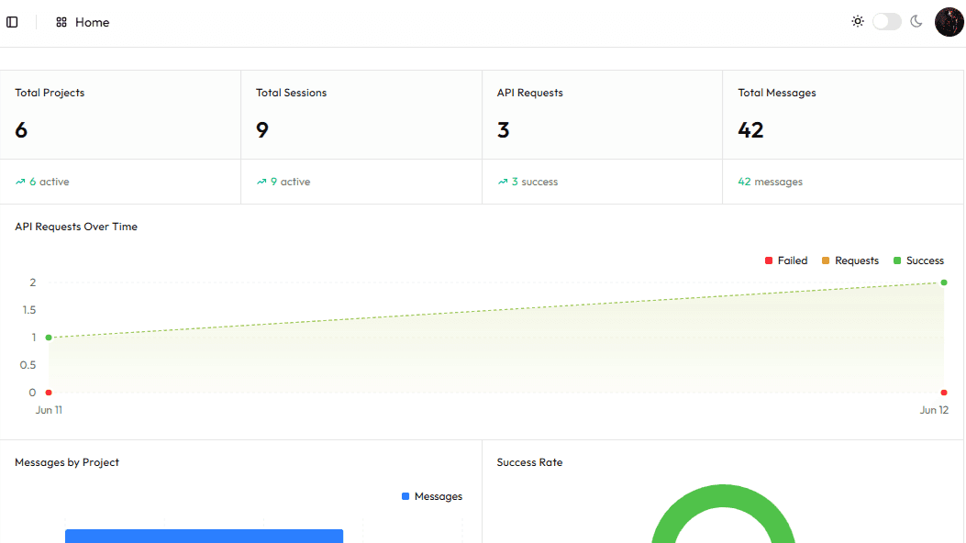Screen dimensions: 966x543
Task: Click the blue Messages bar
Action: 204,536
